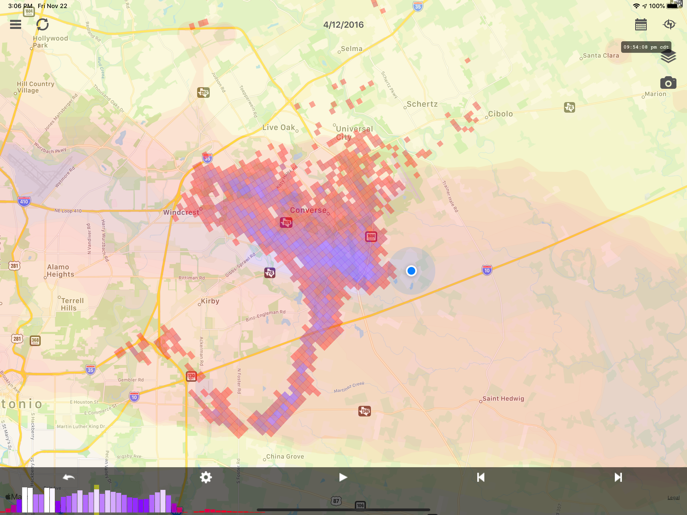Tap the first white bar in timeline histogram
The height and width of the screenshot is (515, 687).
click(25, 500)
